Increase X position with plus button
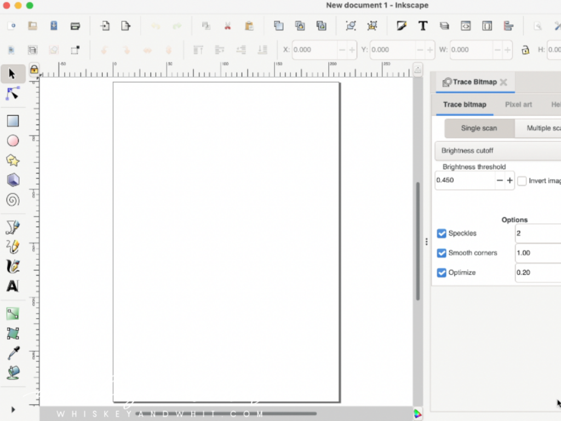Viewport: 561px width, 421px height. [352, 50]
